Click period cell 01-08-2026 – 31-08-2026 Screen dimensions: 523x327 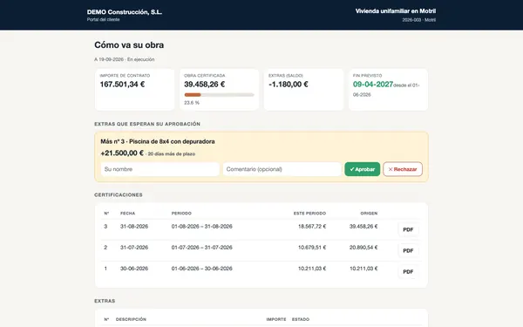[202, 226]
